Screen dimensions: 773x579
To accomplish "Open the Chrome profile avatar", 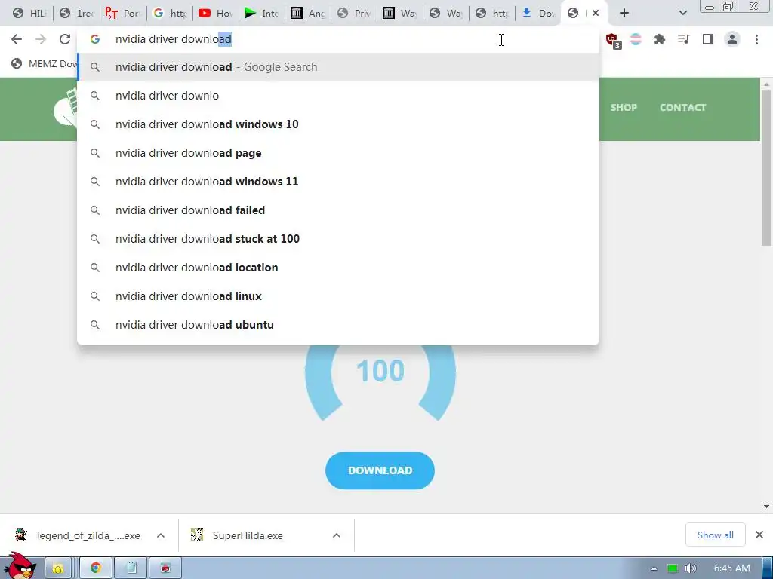I will tap(732, 39).
